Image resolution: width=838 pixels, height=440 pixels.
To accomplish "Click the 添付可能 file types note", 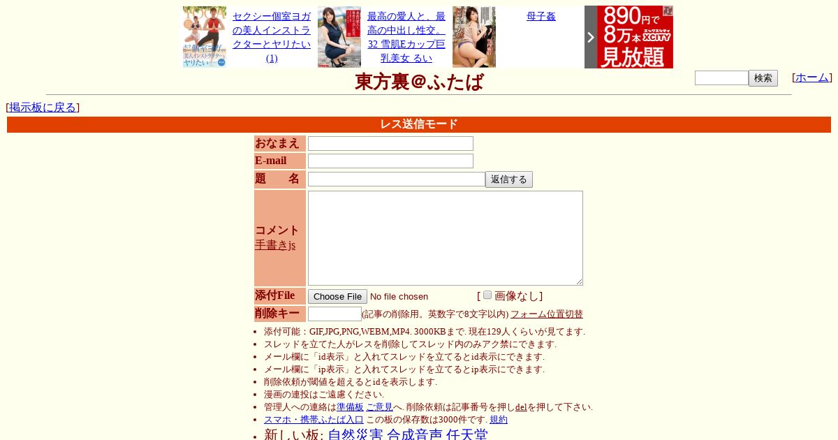I will pyautogui.click(x=425, y=332).
